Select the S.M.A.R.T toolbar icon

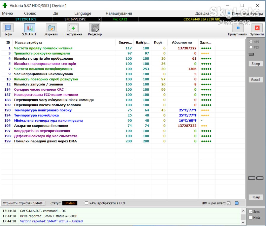29,30
